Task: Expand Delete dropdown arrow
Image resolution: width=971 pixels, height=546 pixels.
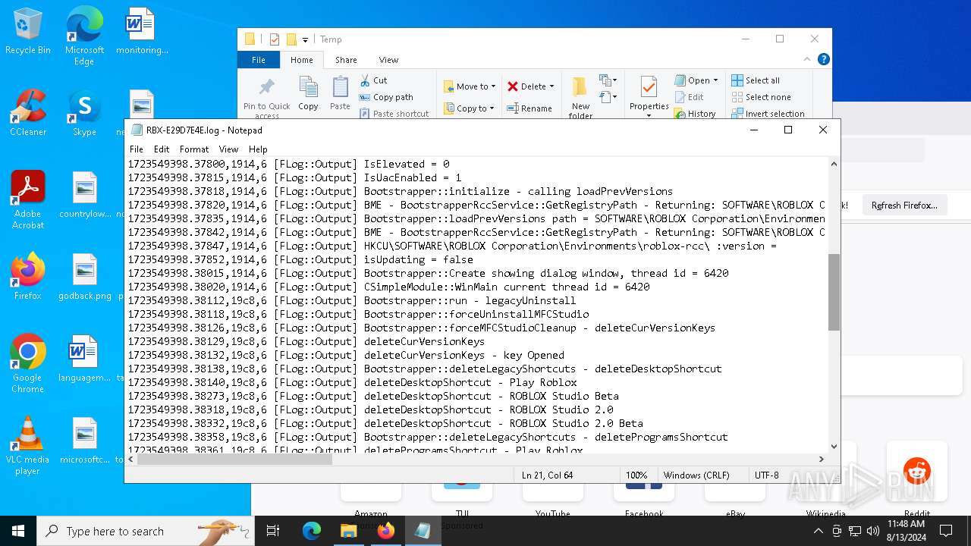Action: (x=551, y=86)
